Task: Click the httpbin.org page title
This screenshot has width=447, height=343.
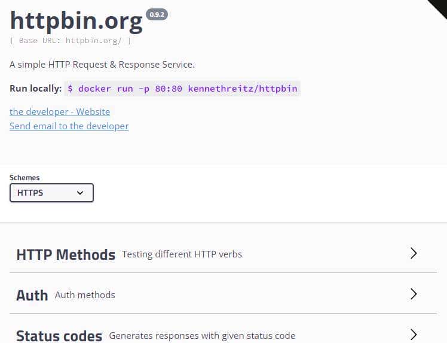Action: point(76,22)
